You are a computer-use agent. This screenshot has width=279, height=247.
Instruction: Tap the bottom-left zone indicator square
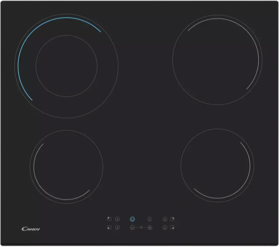point(109,228)
